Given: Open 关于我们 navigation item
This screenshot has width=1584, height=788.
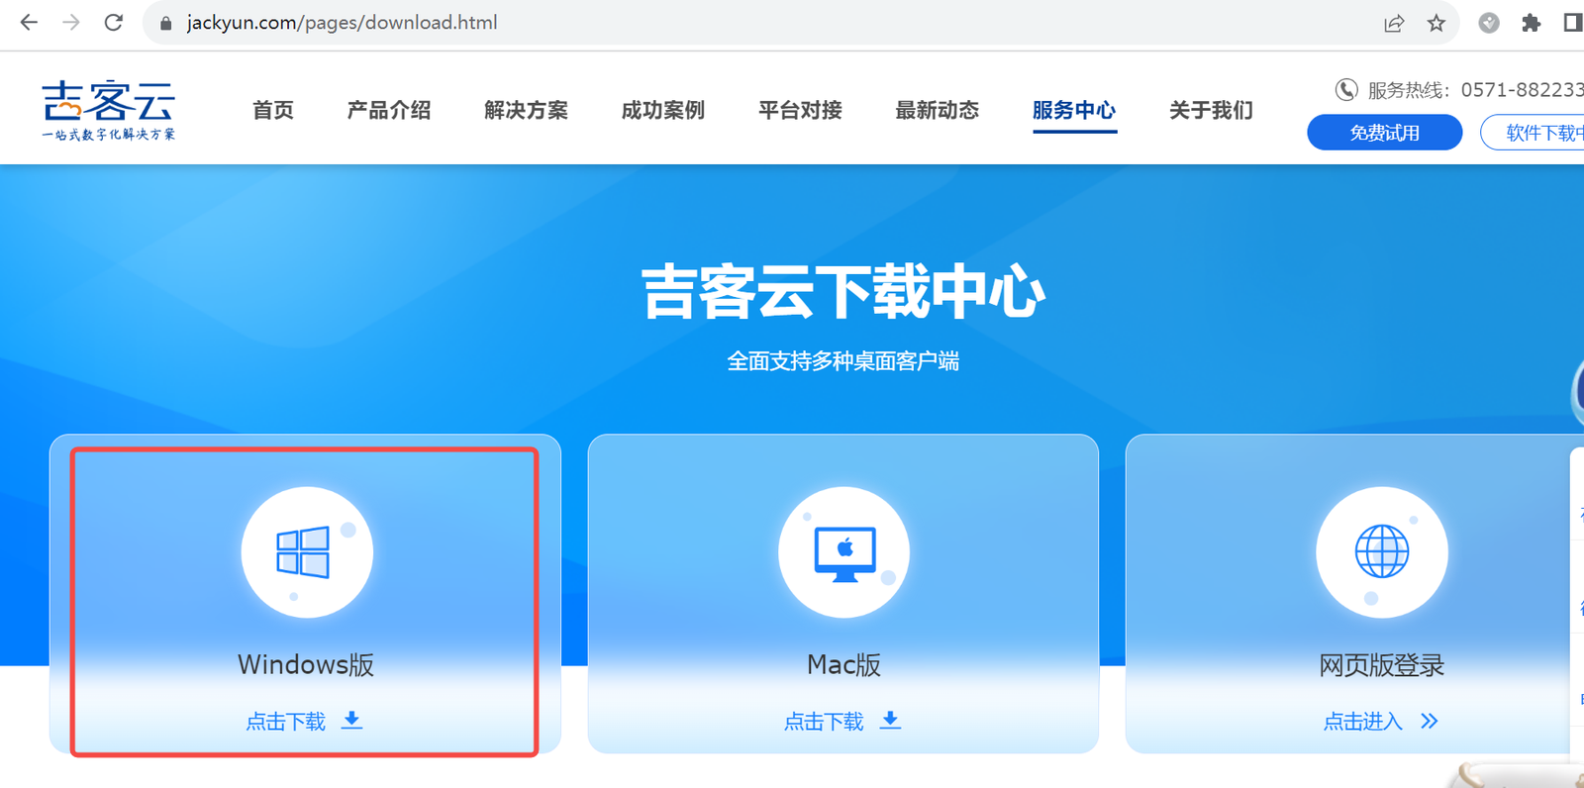Looking at the screenshot, I should pos(1211,110).
